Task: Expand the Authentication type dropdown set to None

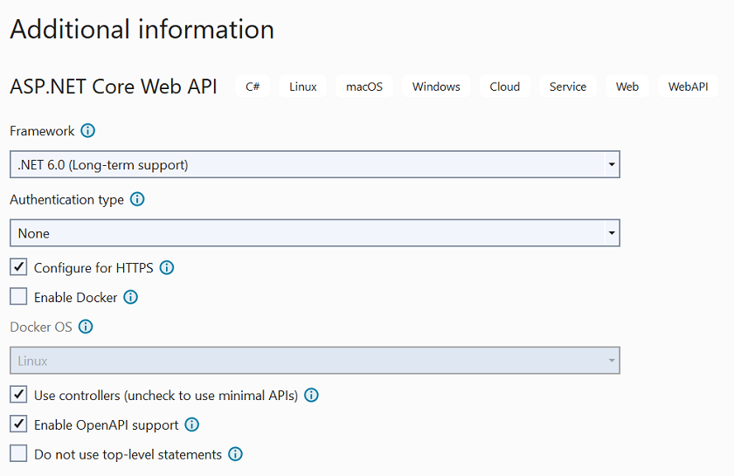Action: pyautogui.click(x=315, y=233)
